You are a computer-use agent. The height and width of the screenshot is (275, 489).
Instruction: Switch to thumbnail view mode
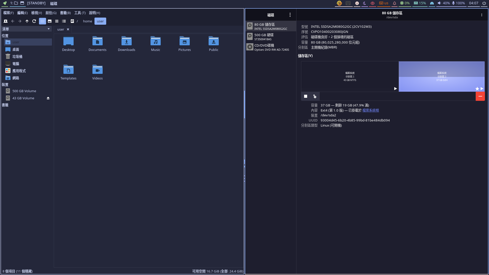click(50, 21)
